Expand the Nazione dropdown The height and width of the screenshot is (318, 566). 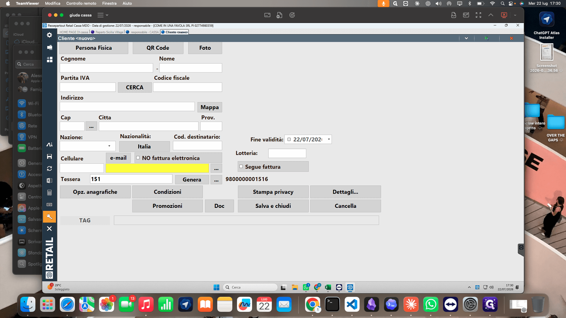pyautogui.click(x=109, y=146)
